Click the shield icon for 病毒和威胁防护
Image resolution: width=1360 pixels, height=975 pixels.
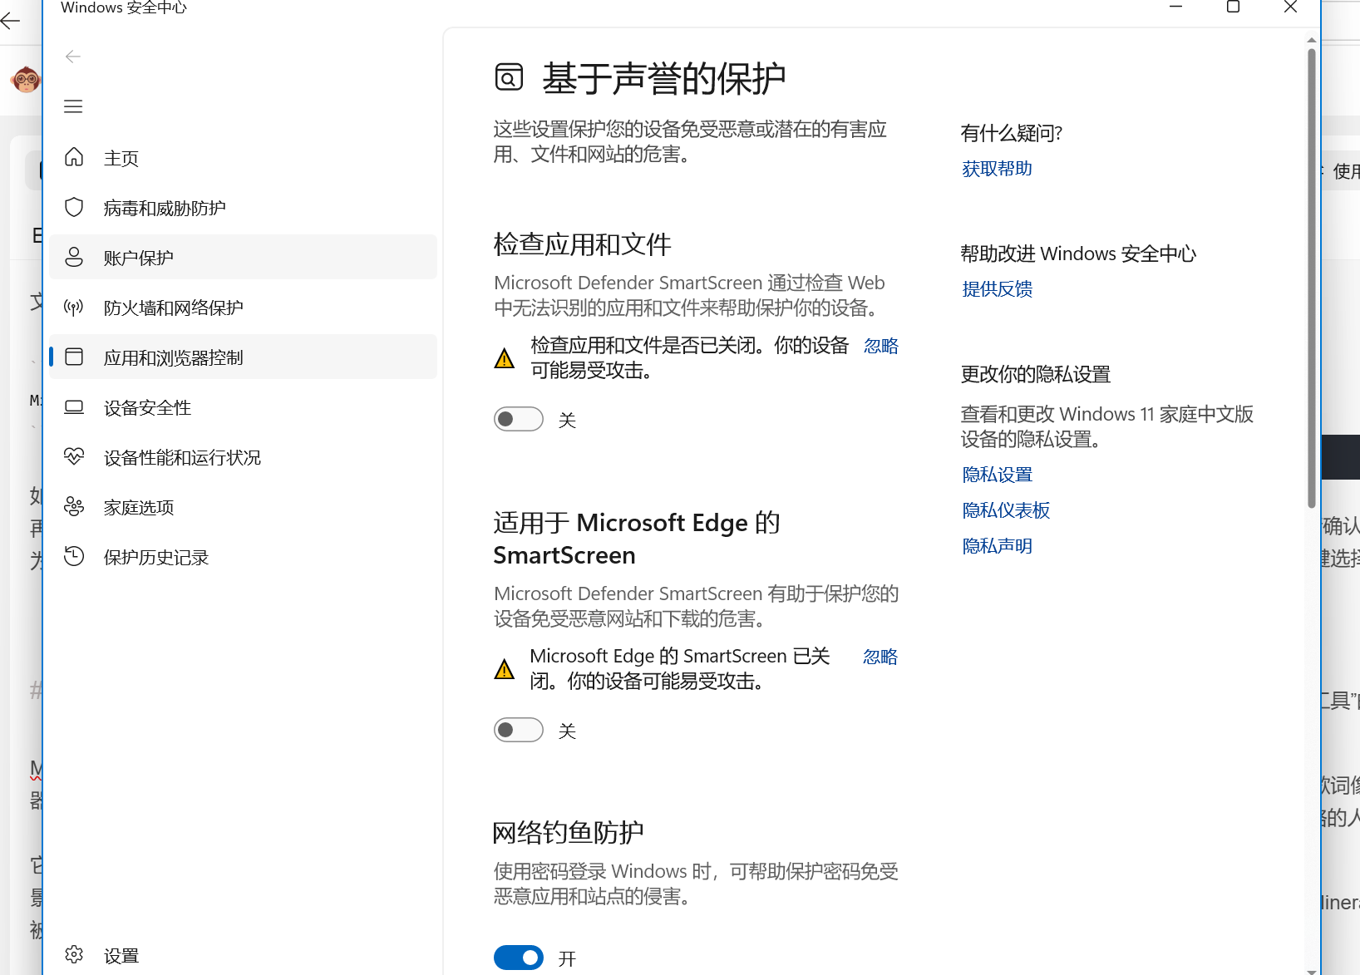point(74,207)
